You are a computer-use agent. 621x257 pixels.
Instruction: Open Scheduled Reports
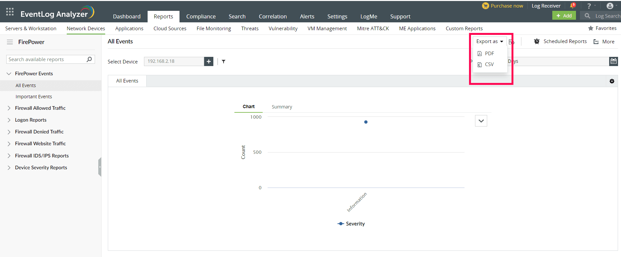[565, 41]
